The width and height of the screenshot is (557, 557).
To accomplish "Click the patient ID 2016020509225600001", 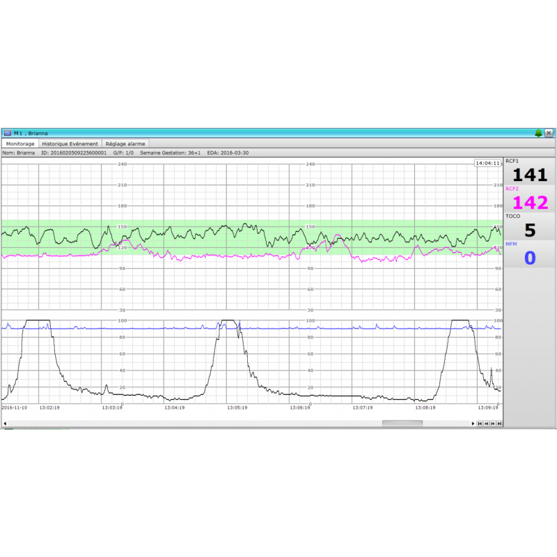I will coord(74,152).
